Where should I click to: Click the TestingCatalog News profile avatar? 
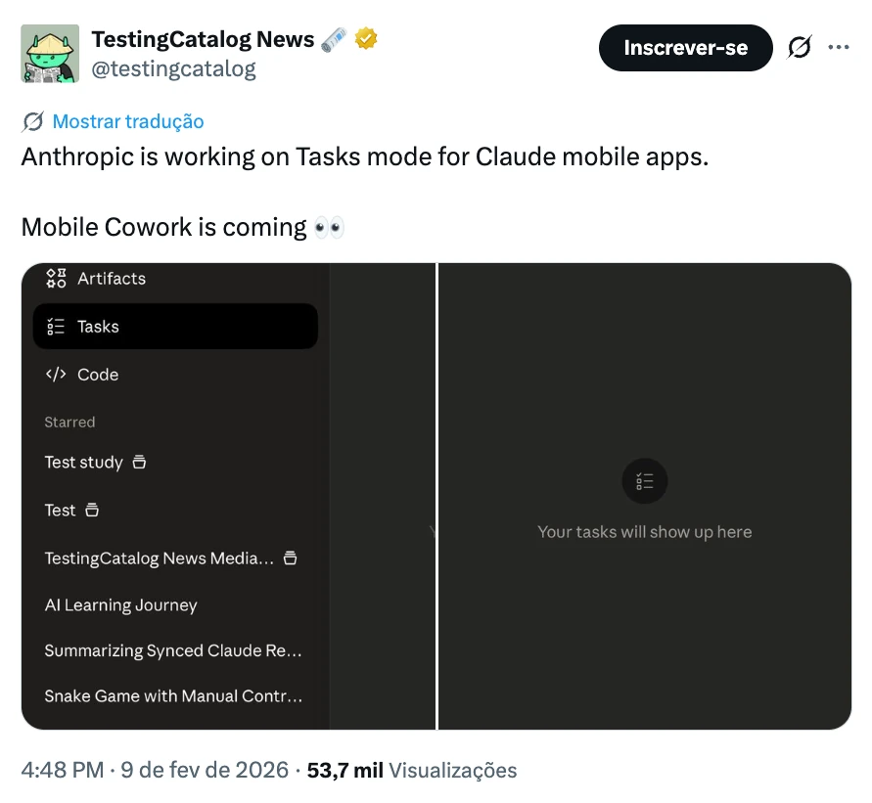pos(50,54)
